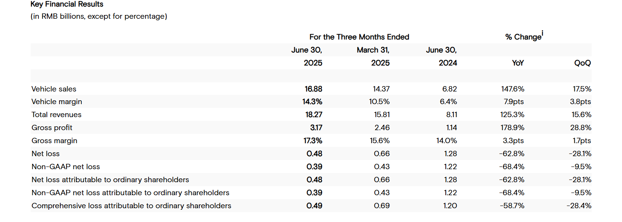Select the Gross margin row label
The height and width of the screenshot is (222, 622).
coord(54,141)
